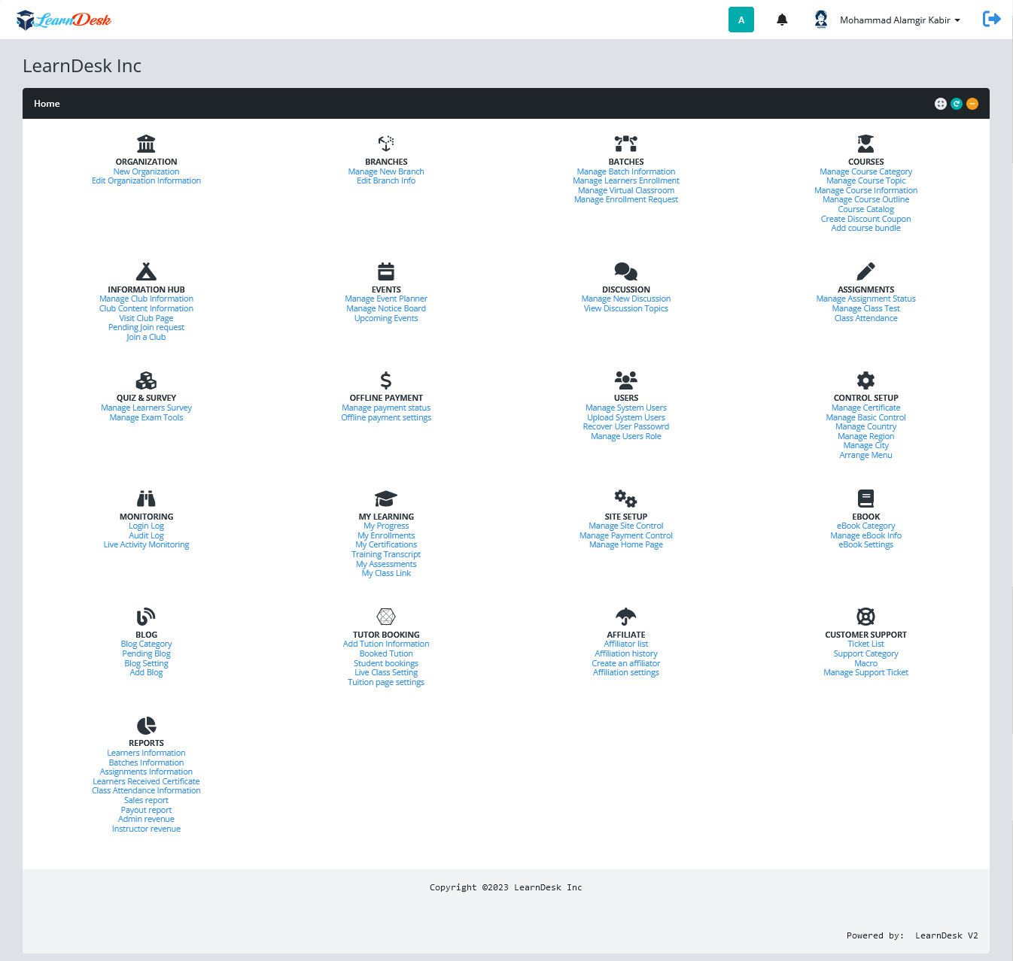
Task: Open Training Transcript link
Action: [386, 554]
